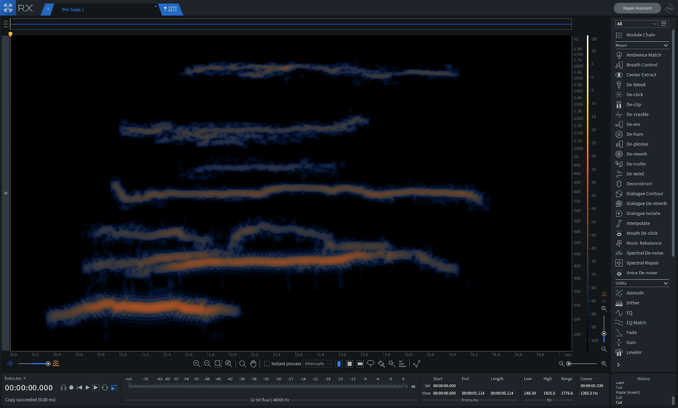Zoom to selection in toolbar

point(218,363)
